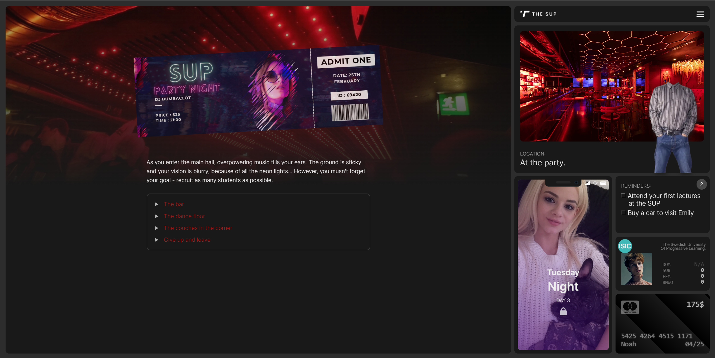Click the ticket barcode
715x358 pixels.
pyautogui.click(x=350, y=112)
